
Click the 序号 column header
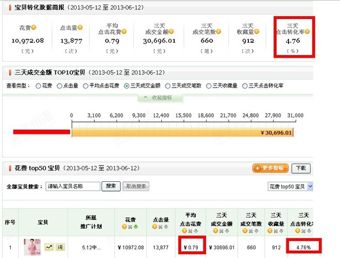coord(10,222)
